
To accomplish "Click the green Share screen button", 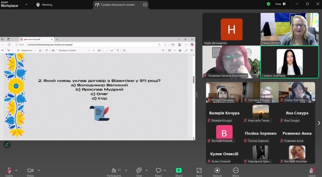I will (179, 172).
